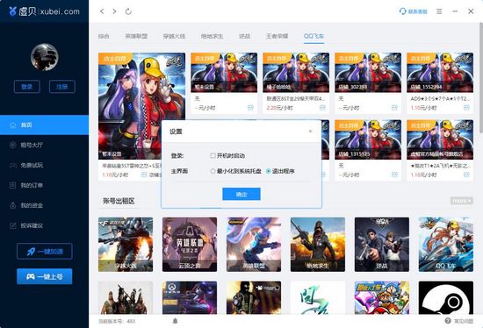This screenshot has height=328, width=483.
Task: Go back with the left arrow
Action: click(x=102, y=11)
